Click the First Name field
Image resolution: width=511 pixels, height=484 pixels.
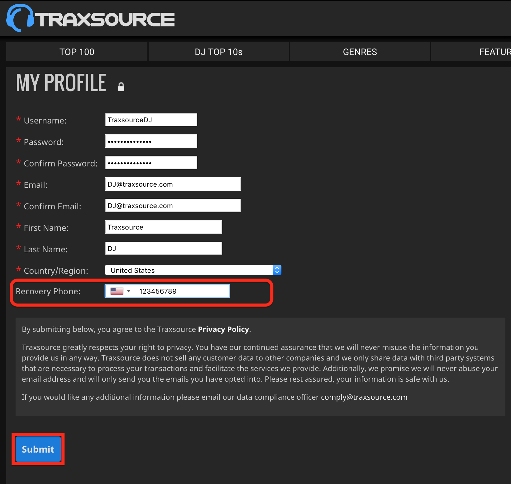(x=163, y=227)
